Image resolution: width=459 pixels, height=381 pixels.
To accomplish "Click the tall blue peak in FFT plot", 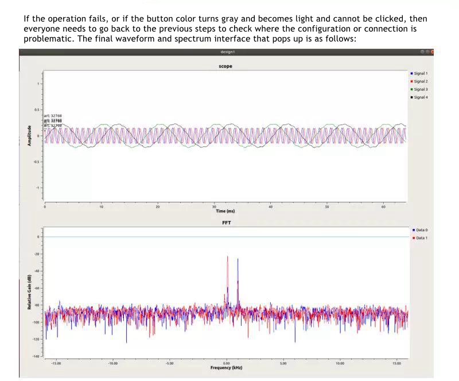I will (x=238, y=261).
